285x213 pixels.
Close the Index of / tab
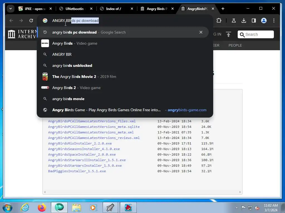(x=132, y=9)
